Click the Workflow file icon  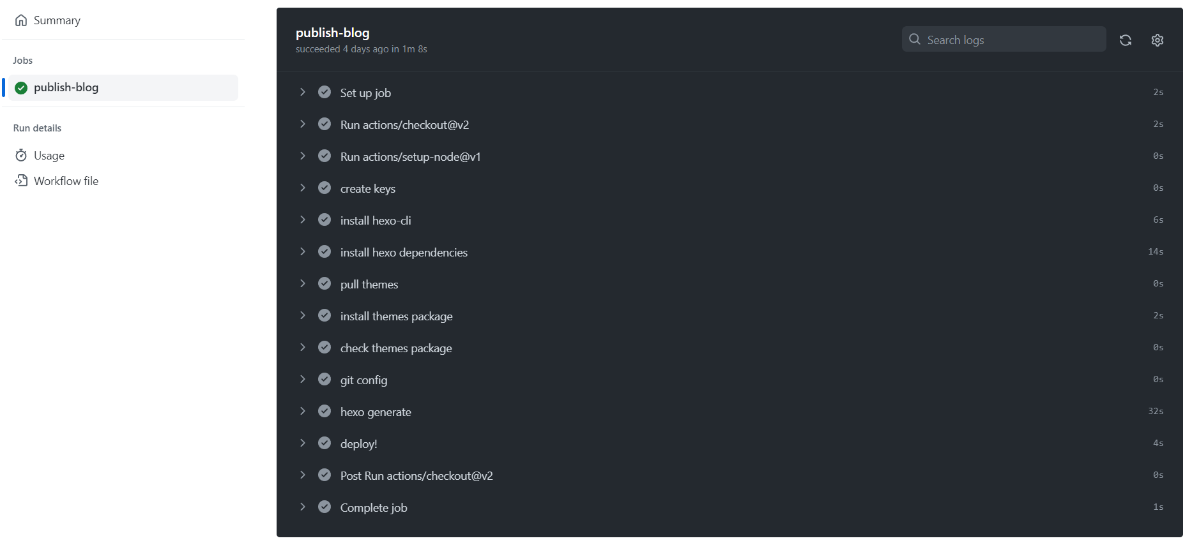pyautogui.click(x=21, y=181)
